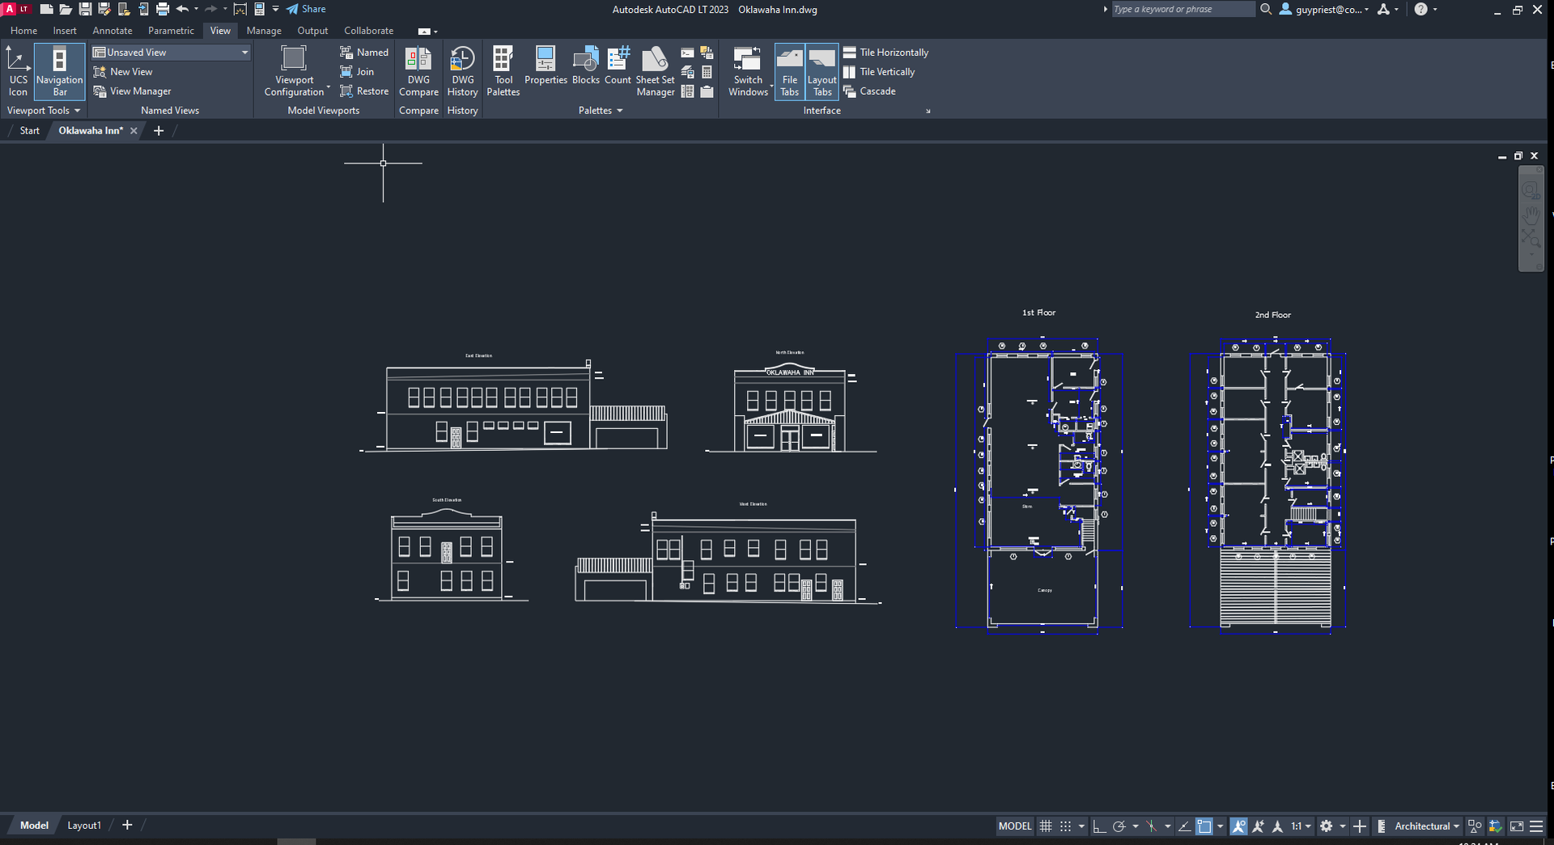Image resolution: width=1554 pixels, height=845 pixels.
Task: Open Tool Palettes panel
Action: [x=503, y=70]
